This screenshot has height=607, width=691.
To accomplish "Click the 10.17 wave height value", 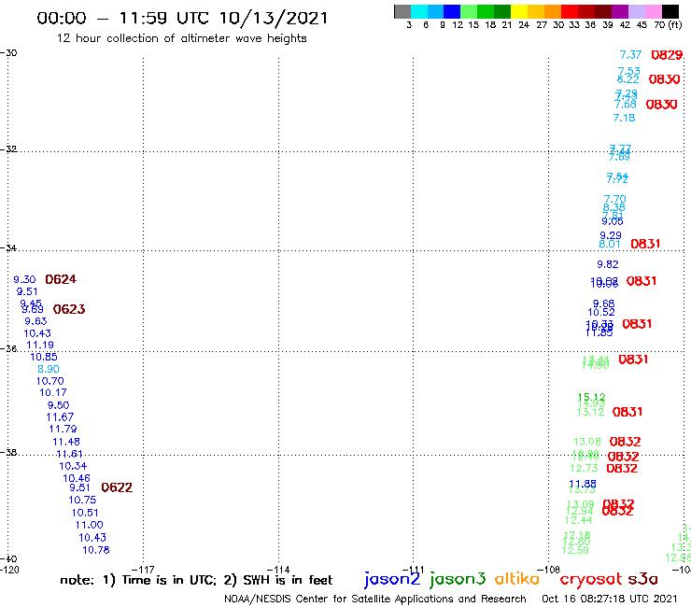I will [53, 392].
